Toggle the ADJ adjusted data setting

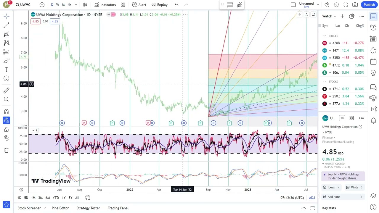coord(312,198)
